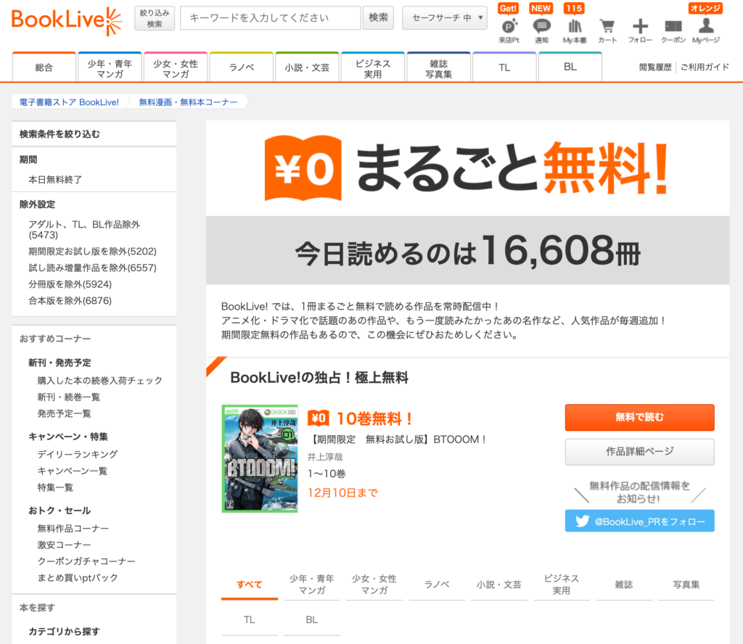The image size is (743, 644).
Task: Select ラノベ filter tab in list
Action: pos(437,585)
